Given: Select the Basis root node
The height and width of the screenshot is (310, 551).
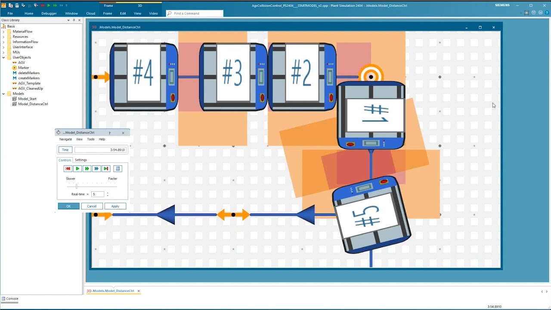Looking at the screenshot, I should click(x=11, y=26).
